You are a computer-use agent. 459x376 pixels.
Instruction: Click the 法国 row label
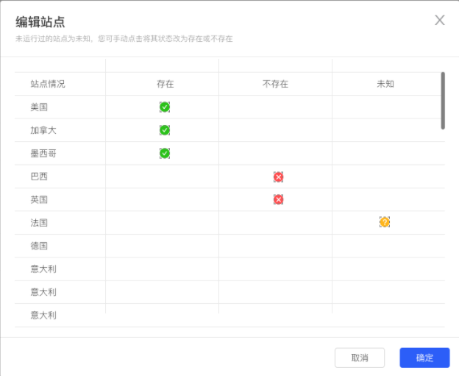(x=39, y=223)
